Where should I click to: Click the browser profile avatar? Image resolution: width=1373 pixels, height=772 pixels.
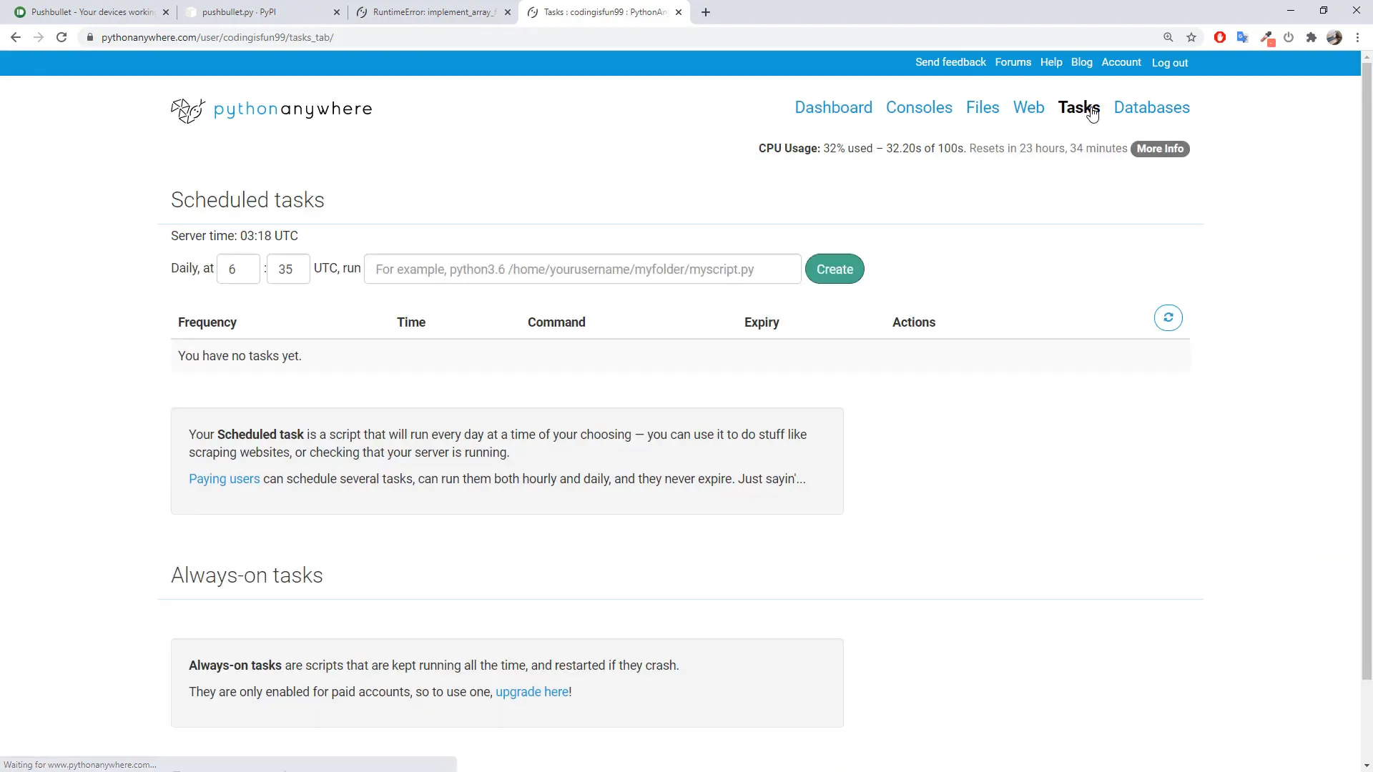[x=1334, y=37]
